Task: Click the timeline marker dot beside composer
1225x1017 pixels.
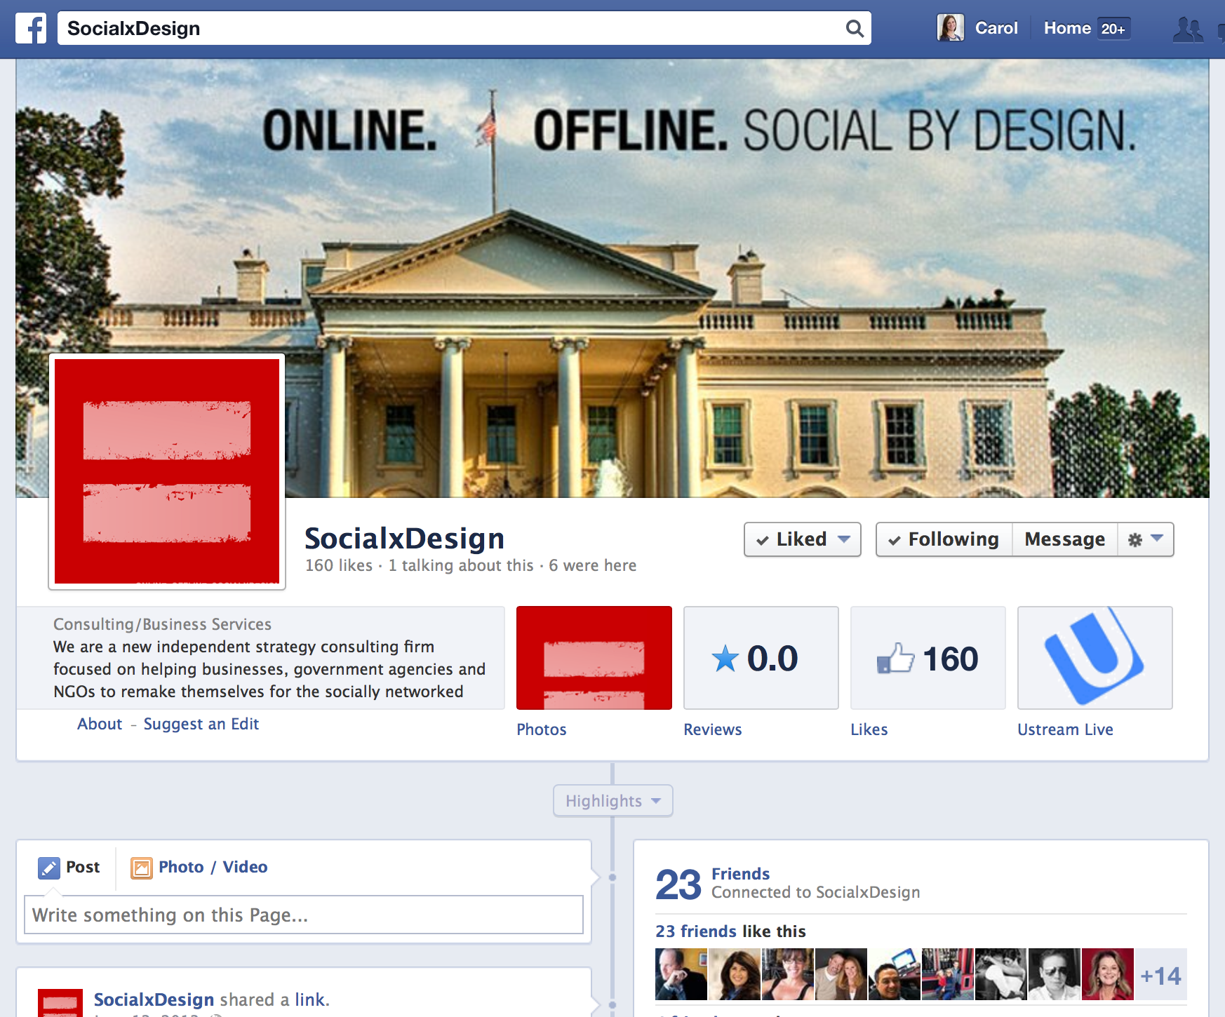Action: (x=612, y=877)
